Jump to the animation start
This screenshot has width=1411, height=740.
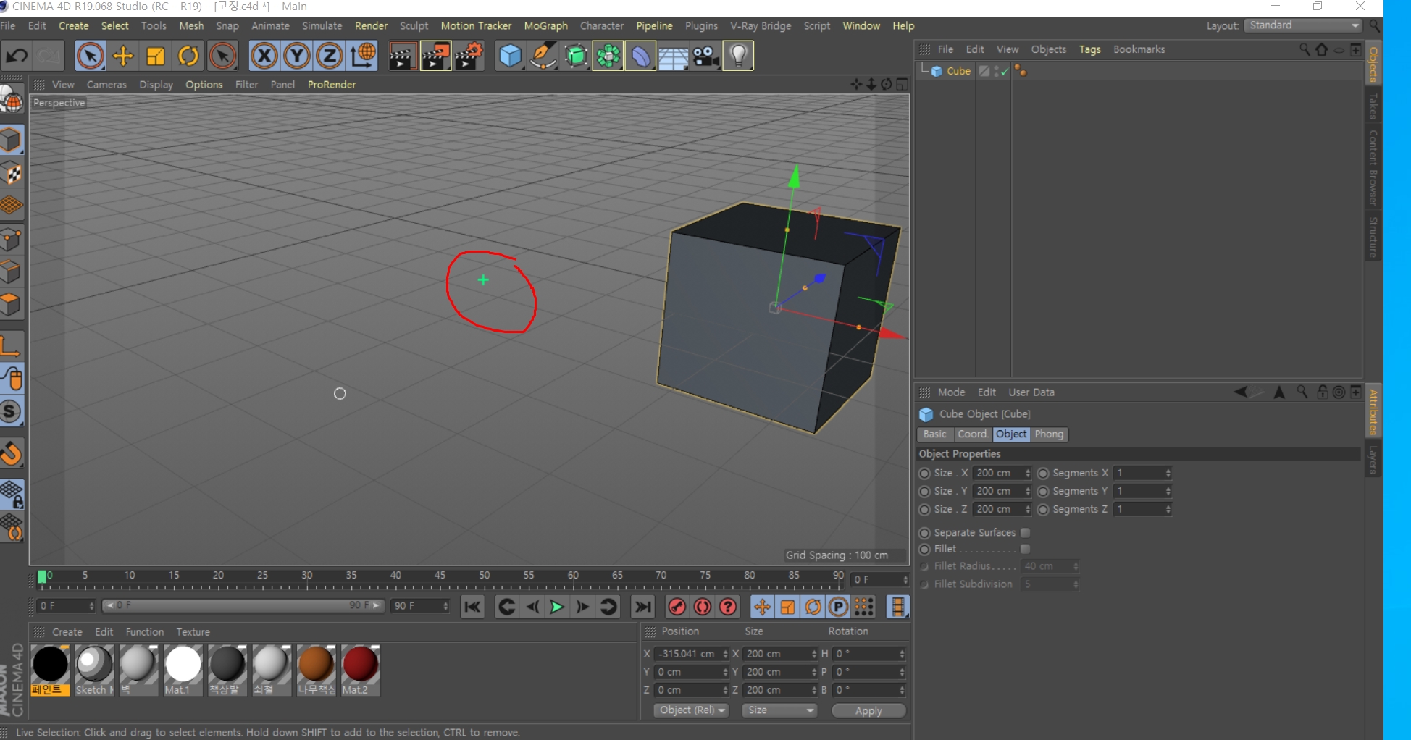tap(472, 607)
